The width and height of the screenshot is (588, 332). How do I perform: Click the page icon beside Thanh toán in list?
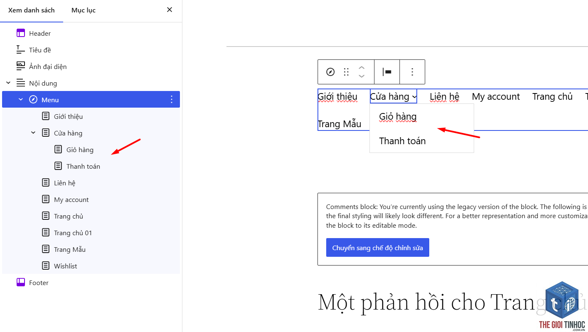click(x=58, y=166)
